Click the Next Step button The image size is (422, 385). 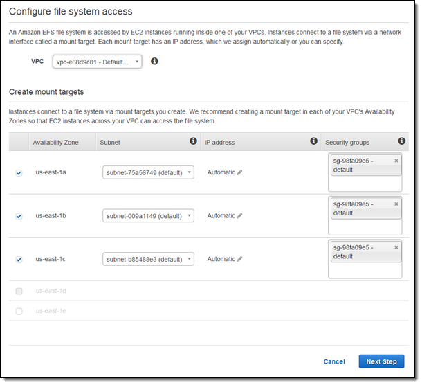pos(381,361)
